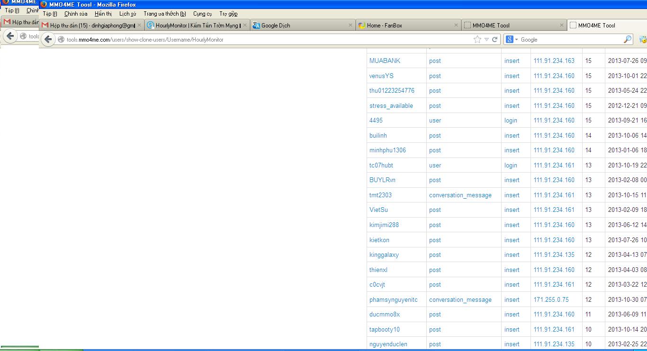647x351 pixels.
Task: Click post type in kietkon row
Action: (x=435, y=240)
